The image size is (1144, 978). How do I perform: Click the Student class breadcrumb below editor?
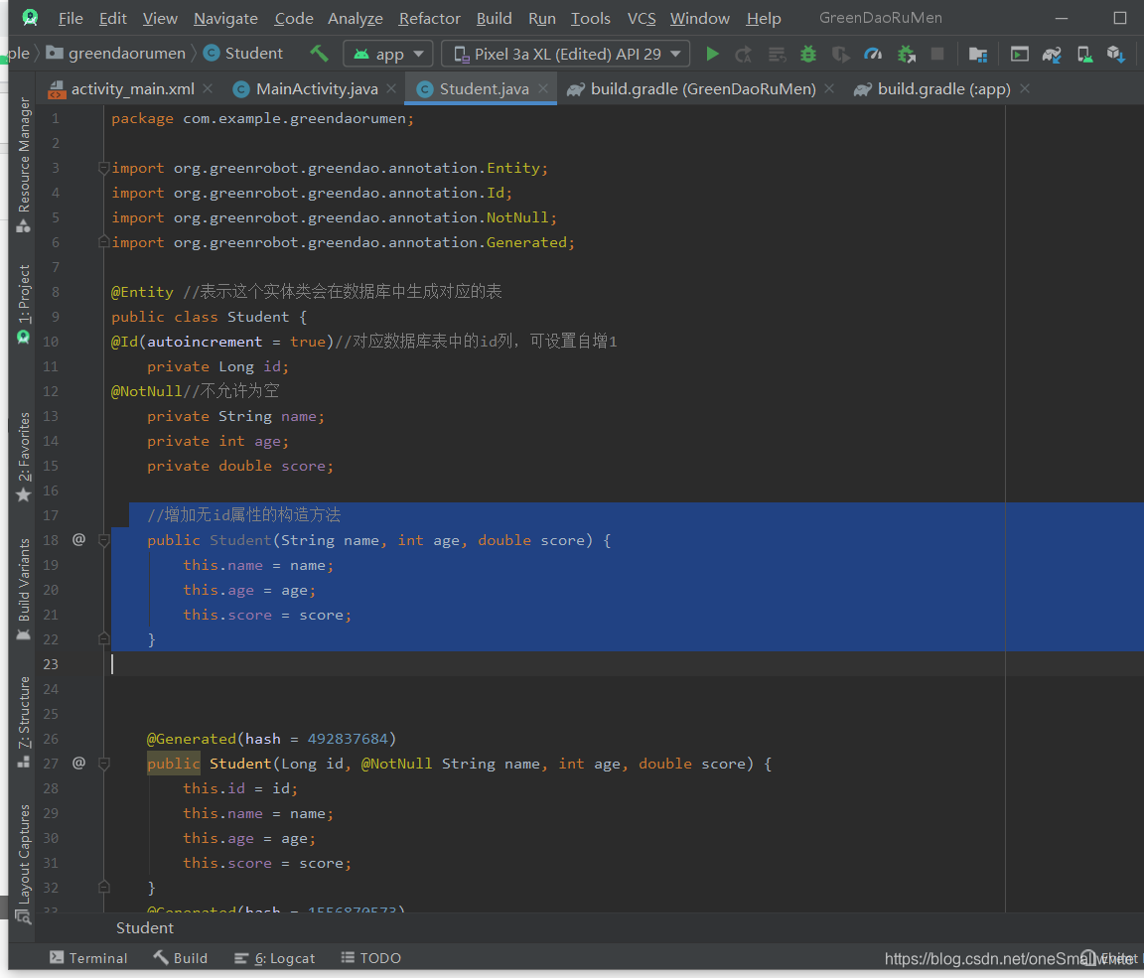tap(144, 927)
